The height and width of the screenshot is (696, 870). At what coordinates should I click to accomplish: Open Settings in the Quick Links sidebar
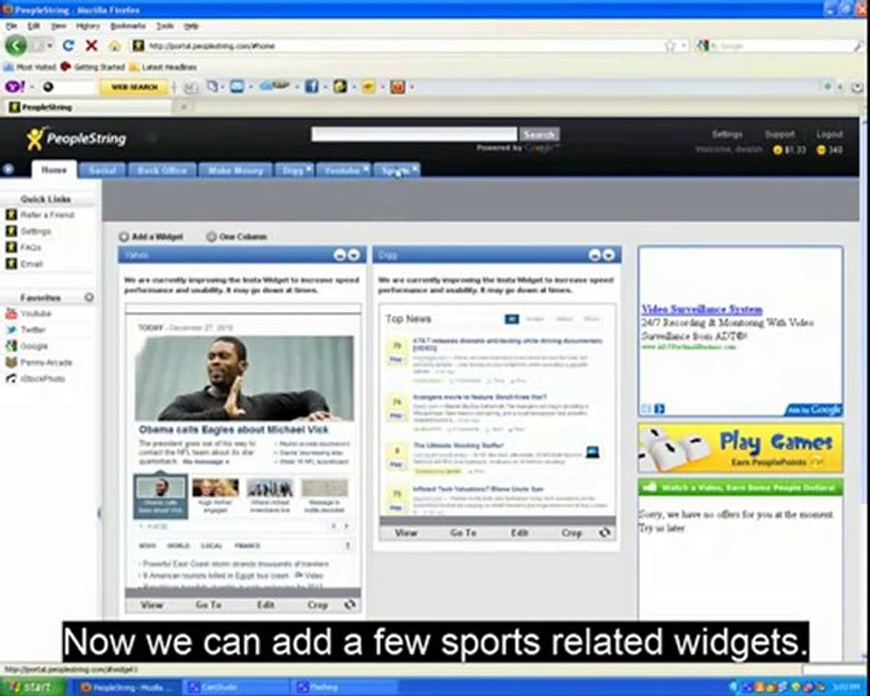[36, 231]
